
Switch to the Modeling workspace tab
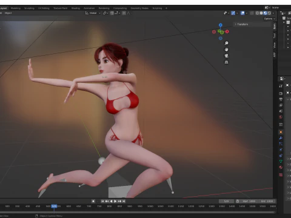tap(16, 8)
